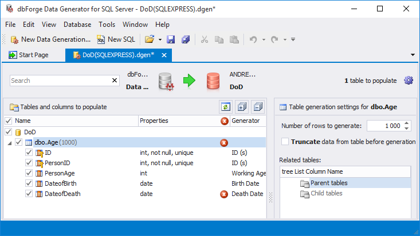Toggle the DoD database checkbox
420x236 pixels.
point(8,132)
